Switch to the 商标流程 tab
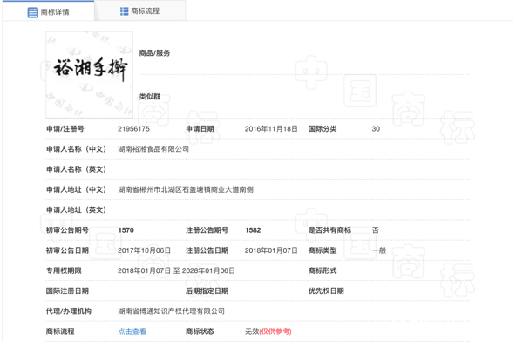 pyautogui.click(x=140, y=11)
